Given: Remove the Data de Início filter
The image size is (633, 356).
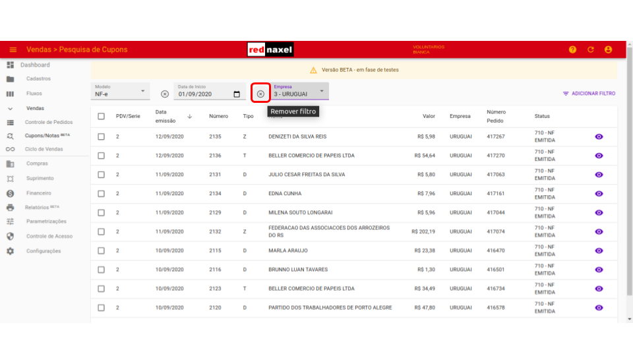Looking at the screenshot, I should pyautogui.click(x=165, y=94).
